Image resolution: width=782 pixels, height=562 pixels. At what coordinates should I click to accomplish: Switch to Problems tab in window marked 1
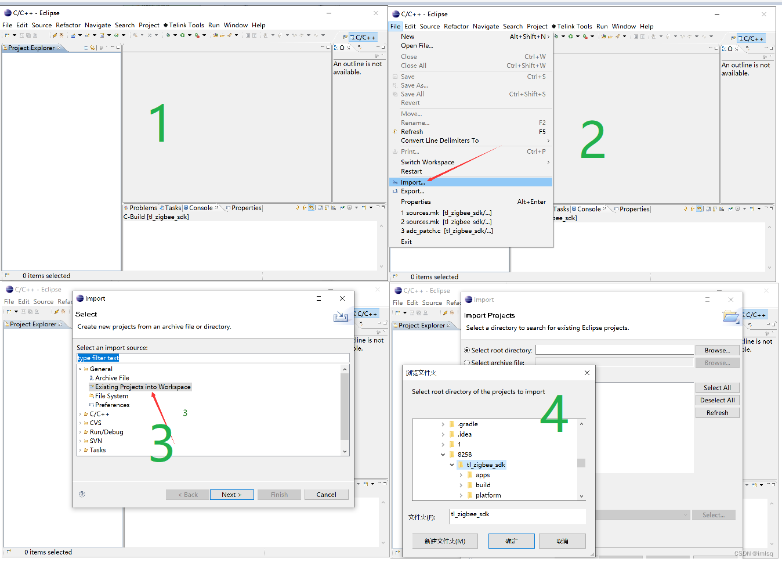pyautogui.click(x=140, y=208)
